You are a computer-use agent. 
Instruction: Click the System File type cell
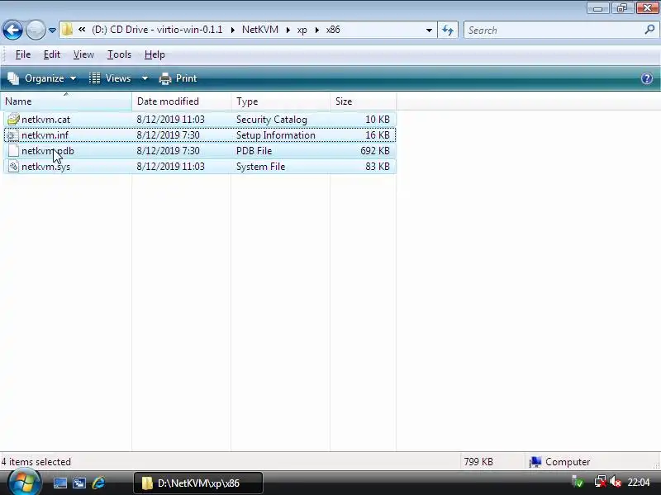pos(260,167)
